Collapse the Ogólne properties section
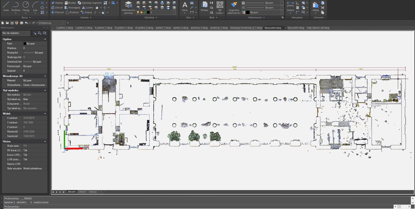This screenshot has width=415, height=209. pos(45,39)
